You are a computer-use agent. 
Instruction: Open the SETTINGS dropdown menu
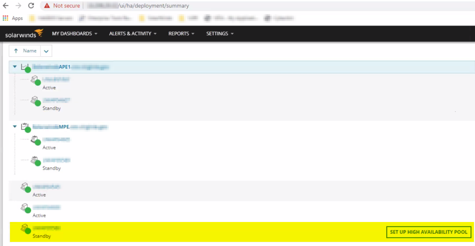pos(220,33)
